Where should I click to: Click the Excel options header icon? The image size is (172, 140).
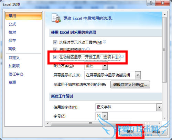point(56,18)
